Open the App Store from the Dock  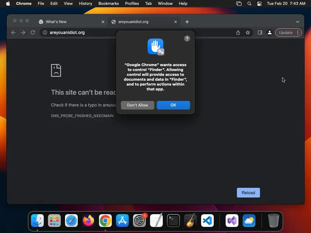coord(122,221)
